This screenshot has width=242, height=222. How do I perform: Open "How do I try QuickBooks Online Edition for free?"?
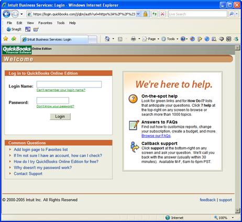click(56, 162)
